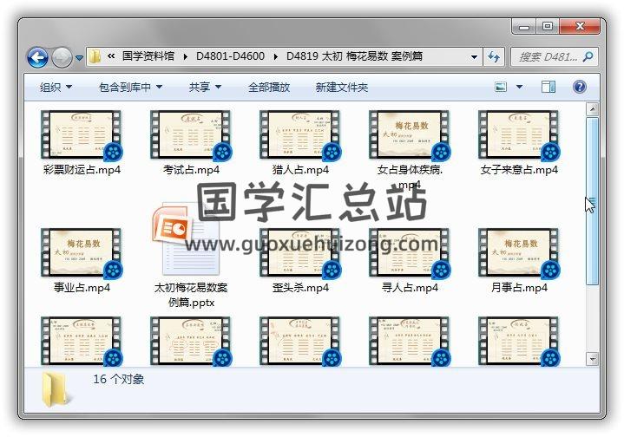Click the Back navigation arrow button
The width and height of the screenshot is (624, 437).
click(37, 58)
